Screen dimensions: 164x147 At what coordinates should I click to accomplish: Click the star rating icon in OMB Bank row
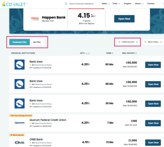pyautogui.click(x=30, y=142)
